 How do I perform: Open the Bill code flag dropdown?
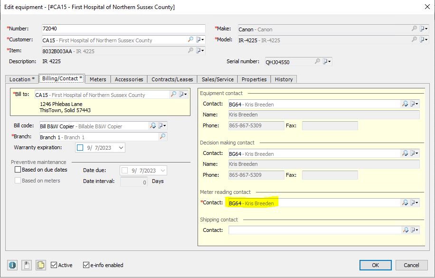click(162, 125)
